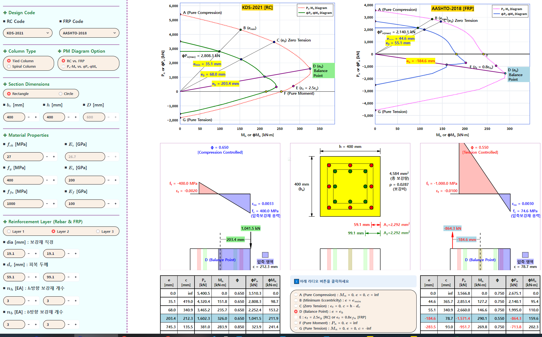Screen dimensions: 542x337
Task: Expand the FRP Code AASHTO-2018 dropdown
Action: click(x=89, y=33)
